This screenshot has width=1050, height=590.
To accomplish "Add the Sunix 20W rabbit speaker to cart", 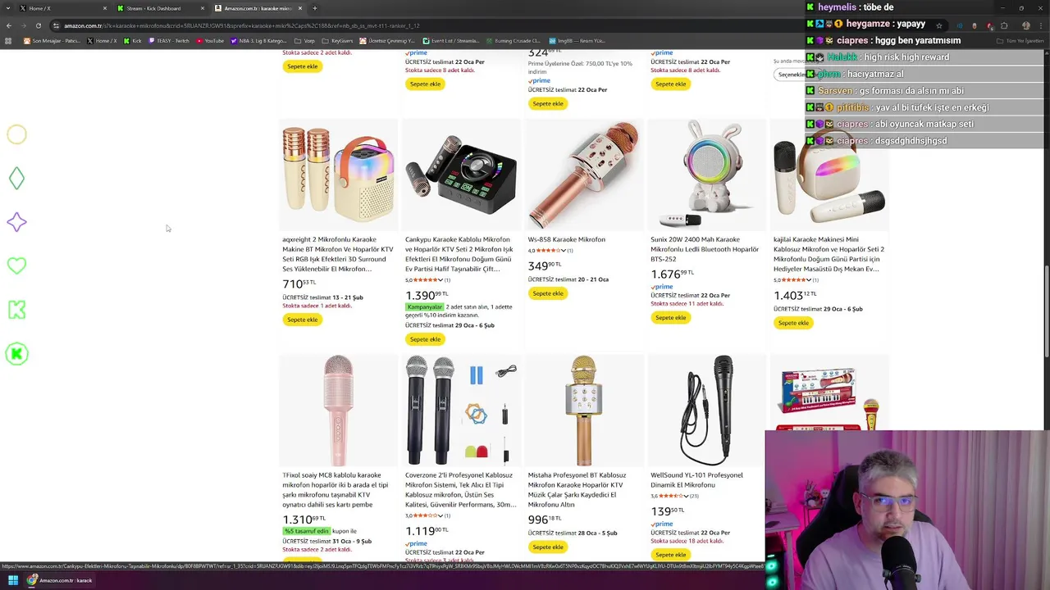I will point(670,317).
